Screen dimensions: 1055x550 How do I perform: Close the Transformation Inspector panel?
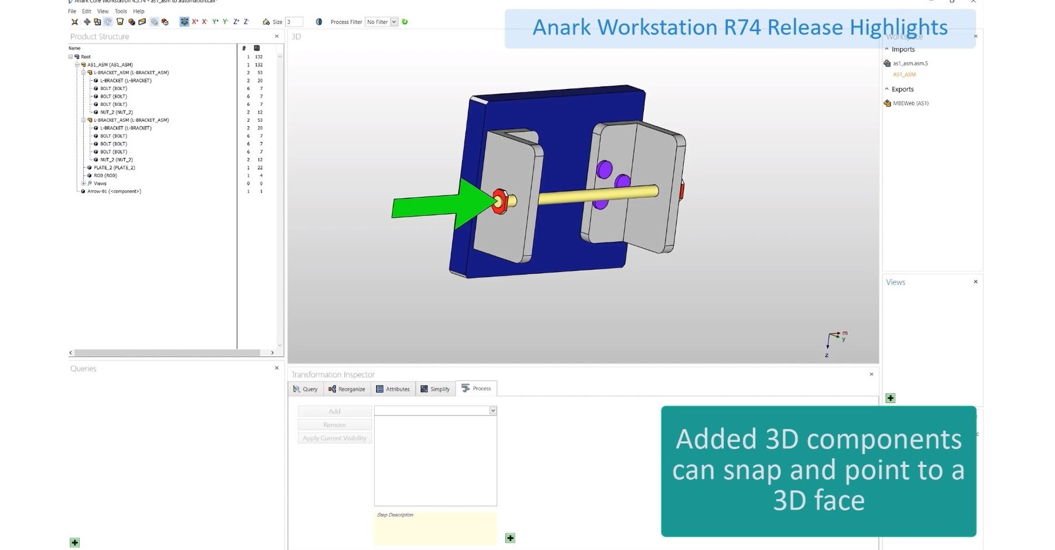pyautogui.click(x=871, y=374)
